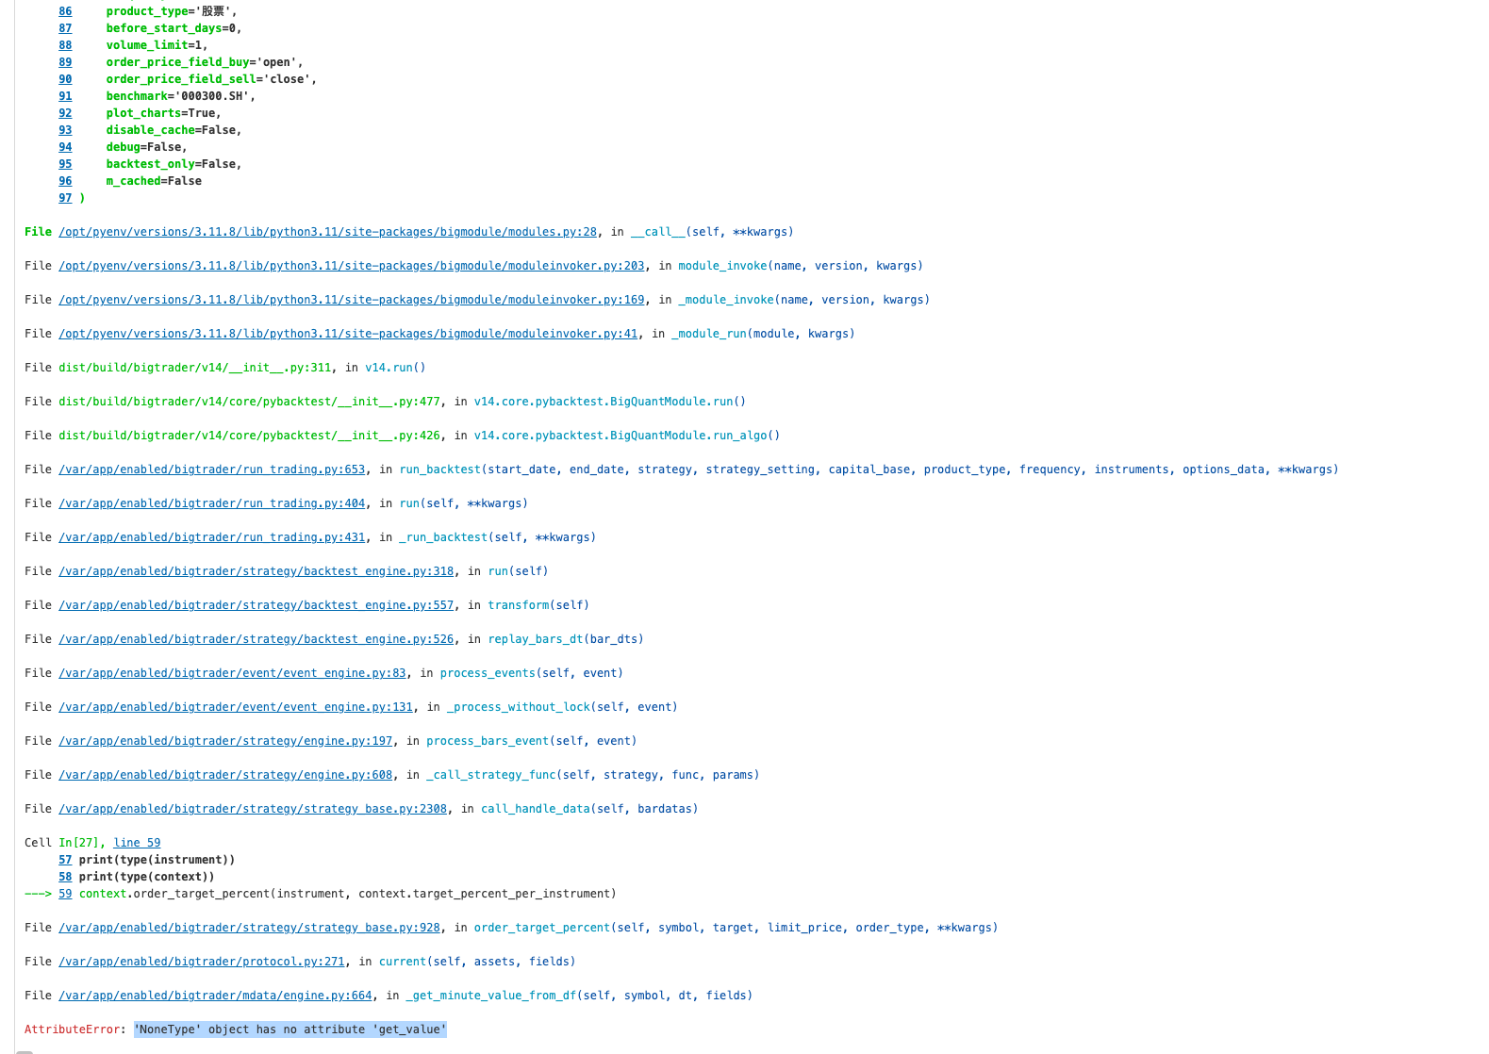The height and width of the screenshot is (1054, 1489).
Task: Click the strategy/engine.py:608 link
Action: pyautogui.click(x=225, y=775)
